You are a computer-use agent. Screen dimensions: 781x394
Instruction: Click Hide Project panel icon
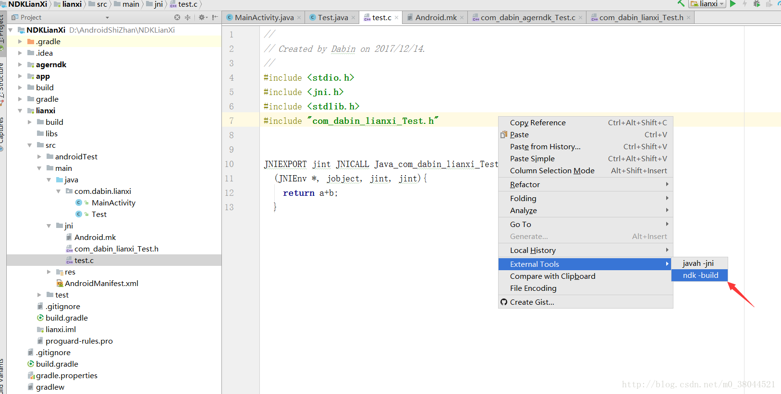(x=215, y=17)
